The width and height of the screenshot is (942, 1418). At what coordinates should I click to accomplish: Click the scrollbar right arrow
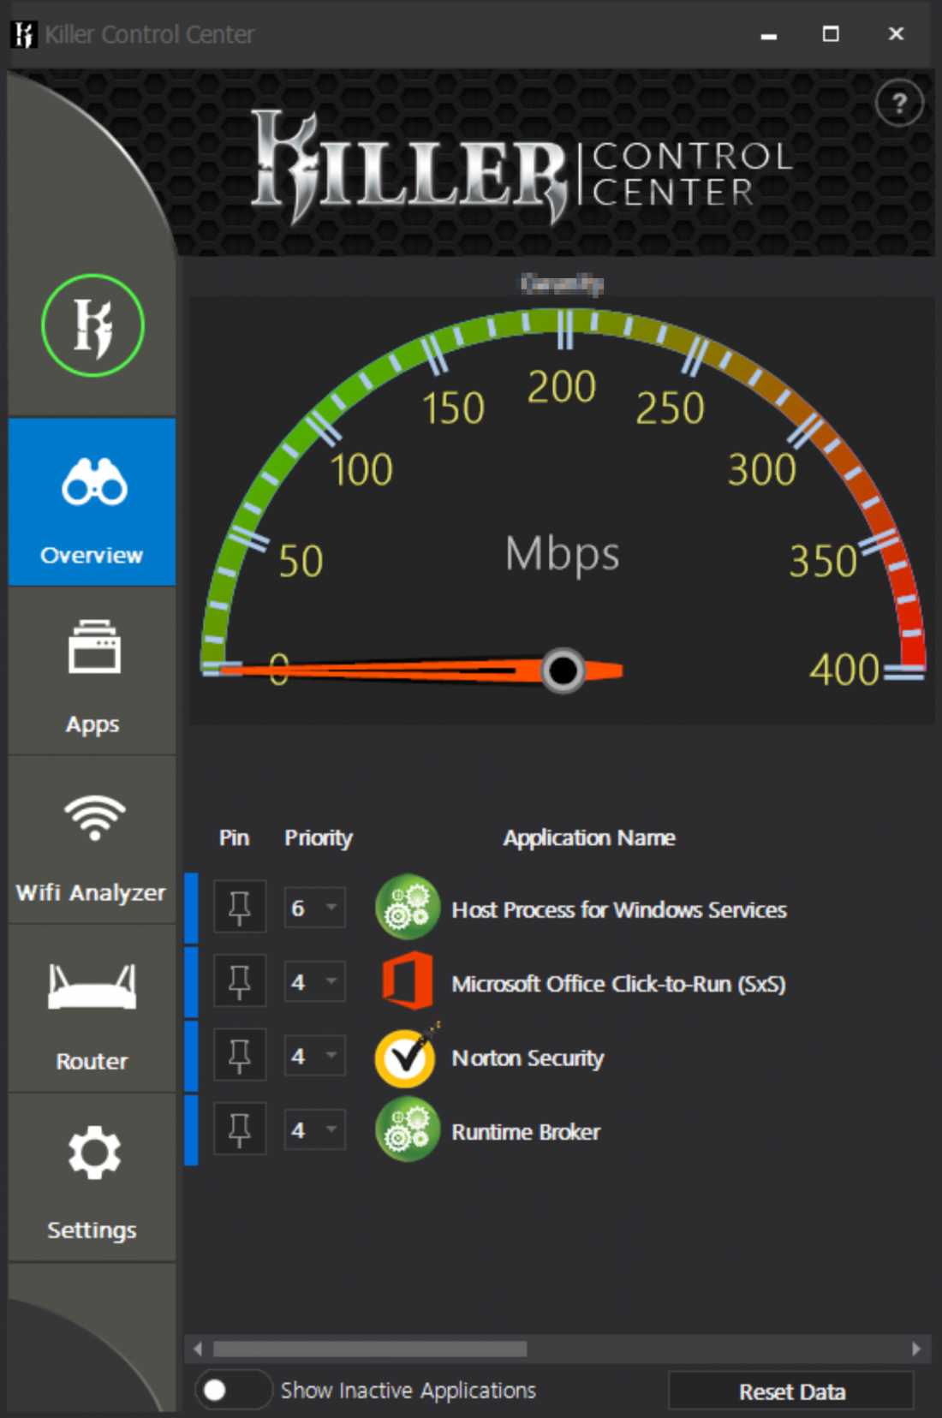915,1349
